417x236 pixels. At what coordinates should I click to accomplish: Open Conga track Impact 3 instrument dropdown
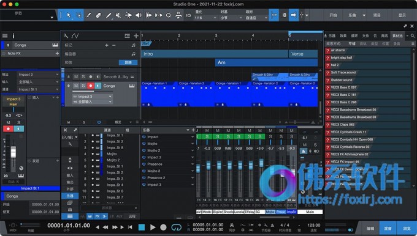click(92, 97)
